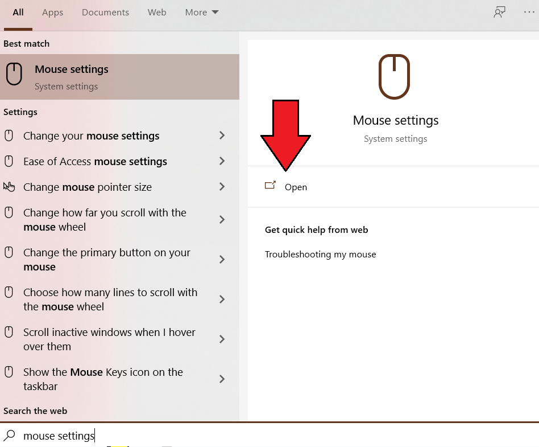The width and height of the screenshot is (539, 447).
Task: Click mouse icon beside Best match Mouse settings
Action: click(14, 73)
